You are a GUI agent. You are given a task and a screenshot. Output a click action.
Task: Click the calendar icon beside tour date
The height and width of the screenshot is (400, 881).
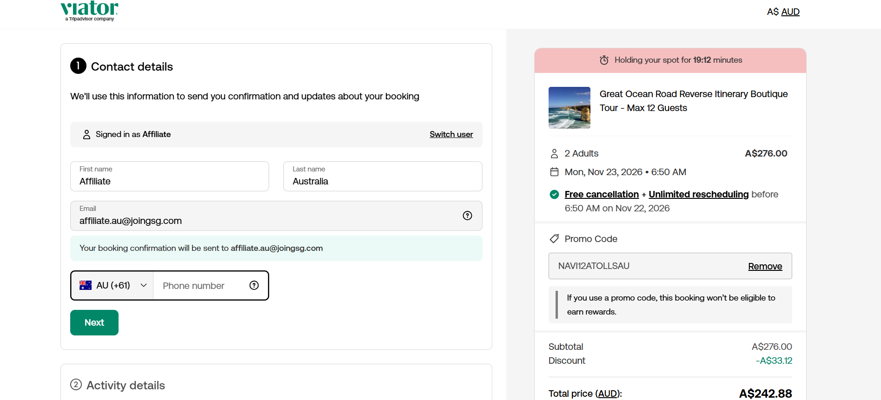[x=554, y=172]
